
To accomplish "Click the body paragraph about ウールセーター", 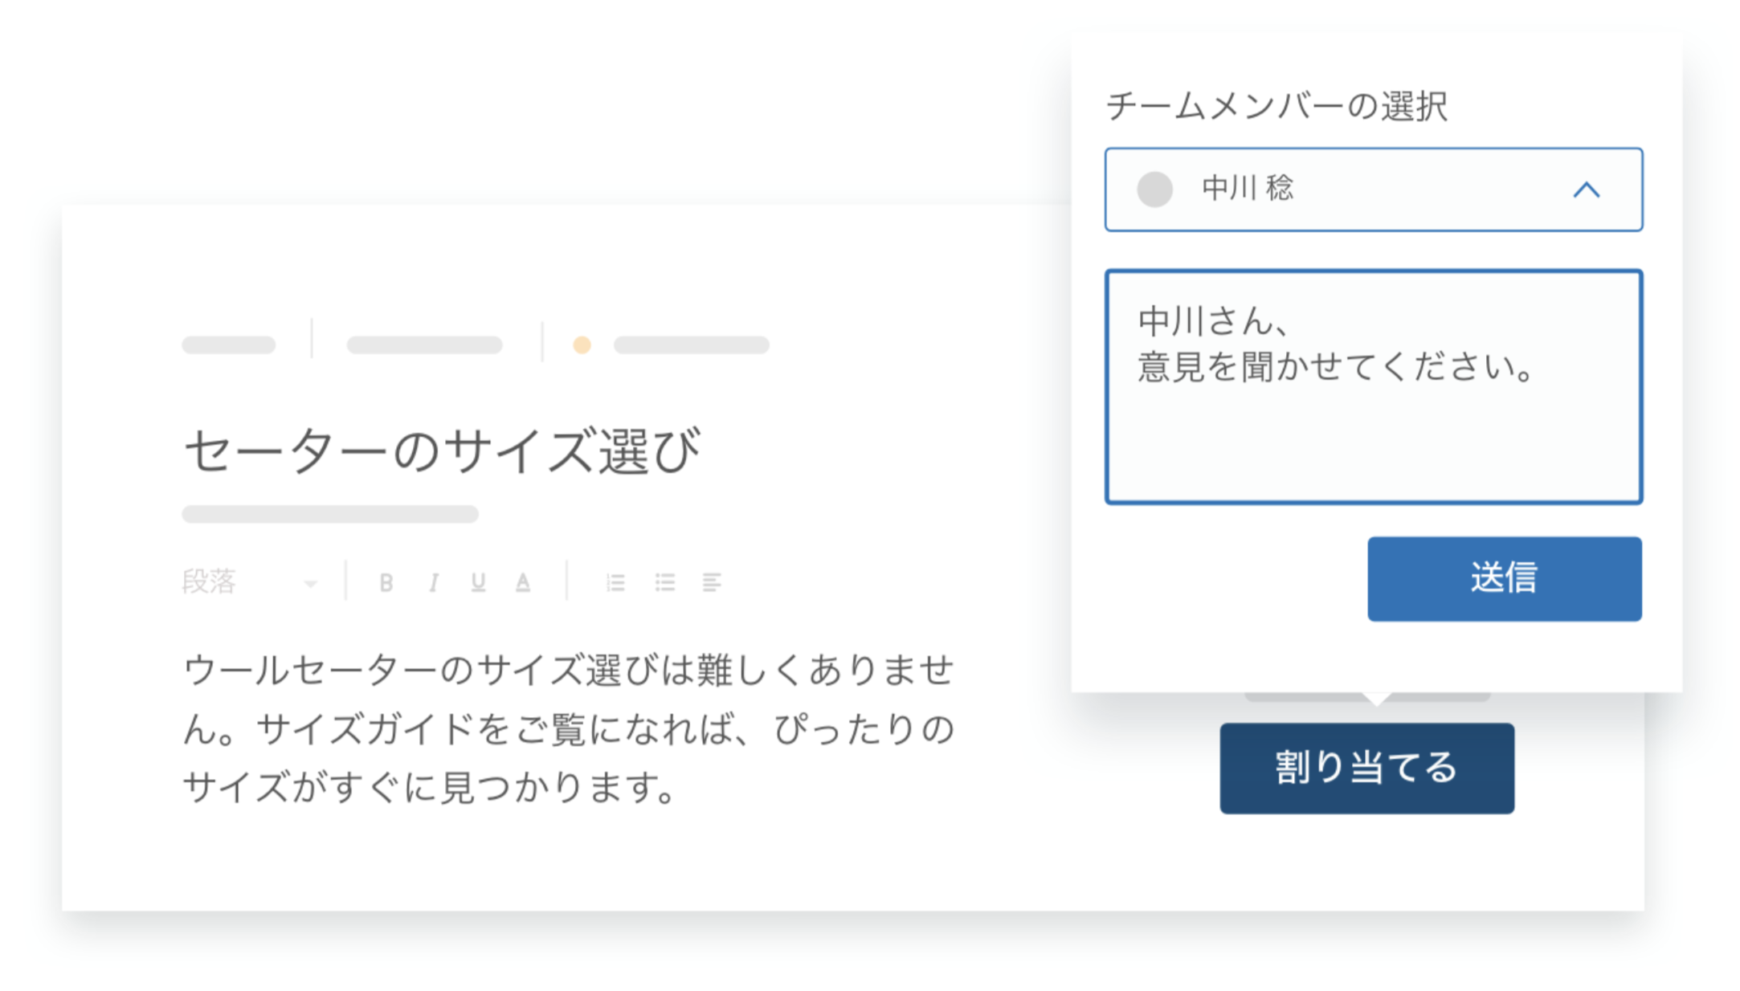I will click(x=569, y=729).
